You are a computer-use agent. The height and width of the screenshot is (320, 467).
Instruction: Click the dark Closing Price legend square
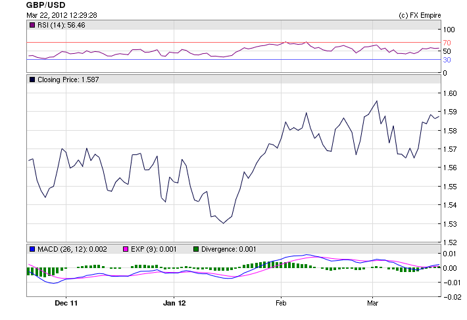pyautogui.click(x=32, y=80)
